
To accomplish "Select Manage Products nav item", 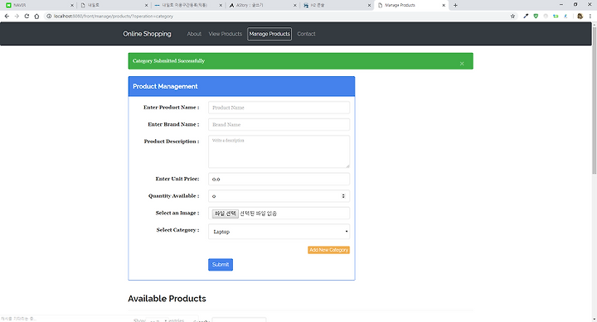I will point(269,34).
